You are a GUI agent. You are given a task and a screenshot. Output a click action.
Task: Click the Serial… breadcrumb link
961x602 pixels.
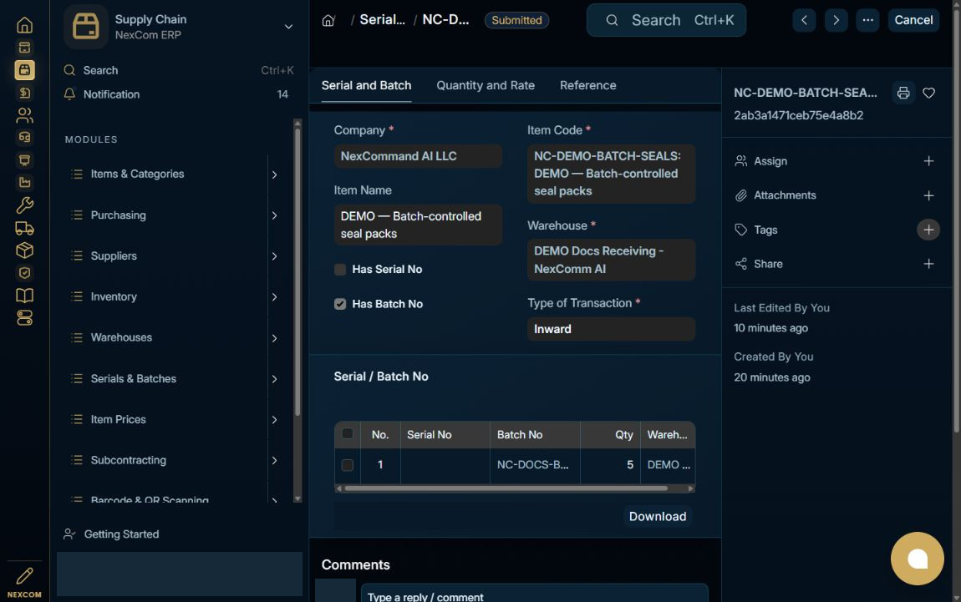tap(382, 19)
